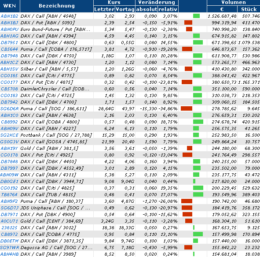Open WKN link CB5644
The width and height of the screenshot is (260, 257).
pyautogui.click(x=9, y=49)
